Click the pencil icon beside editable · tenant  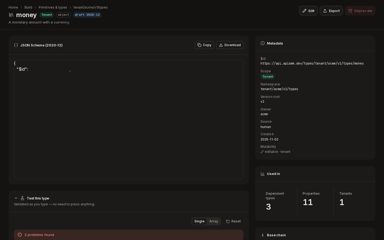pos(262,152)
